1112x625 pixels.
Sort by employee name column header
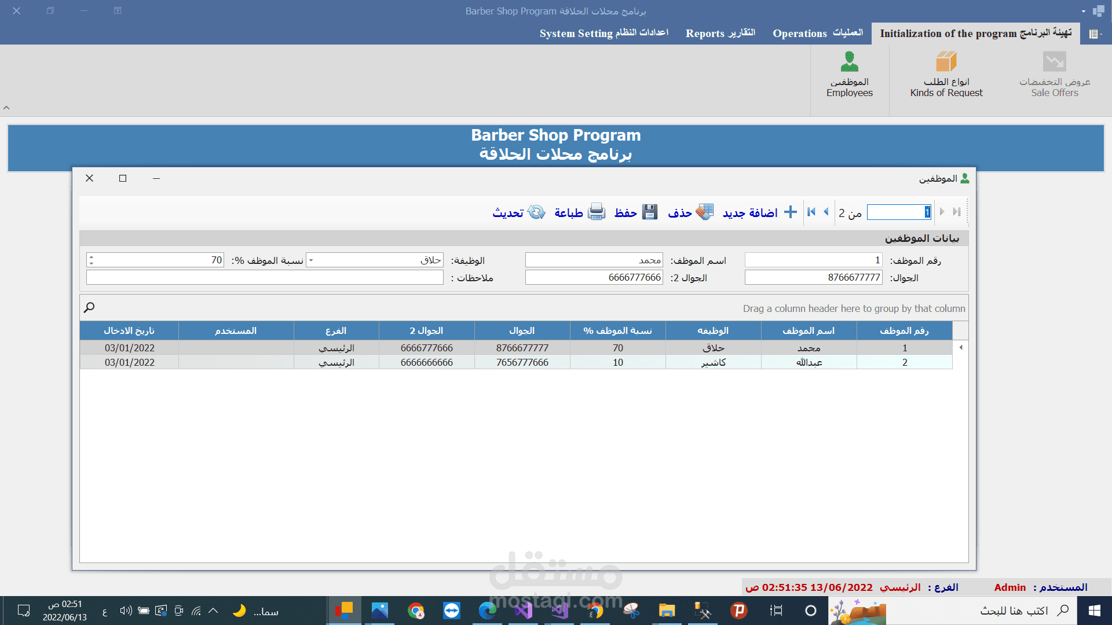[809, 330]
